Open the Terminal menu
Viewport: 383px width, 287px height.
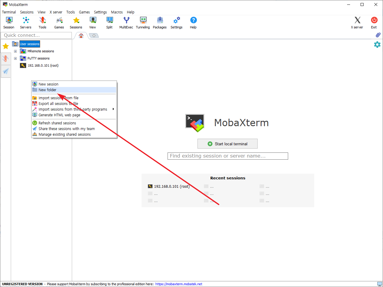point(9,12)
